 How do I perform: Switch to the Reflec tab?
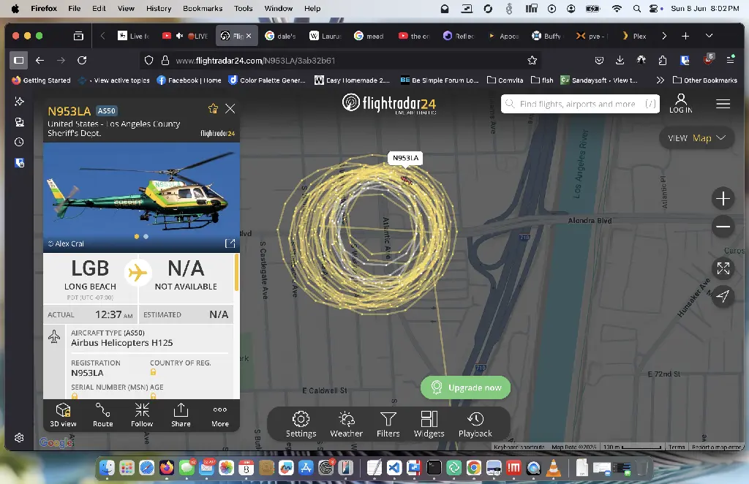click(459, 36)
